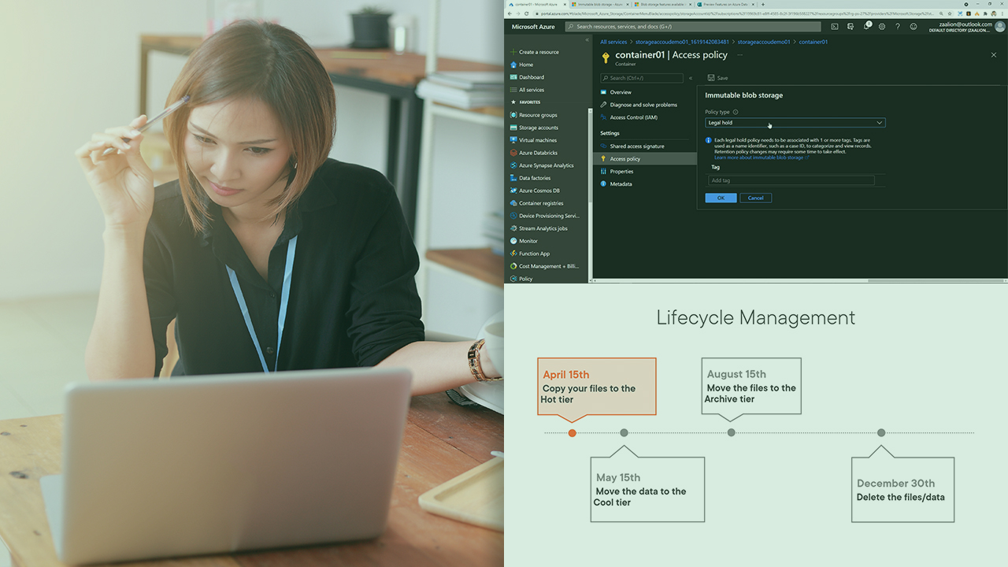Click the Policy type info icon

[x=736, y=112]
